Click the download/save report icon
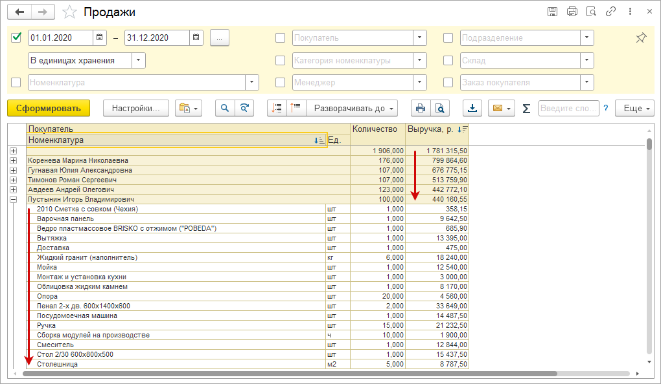This screenshot has height=384, width=661. point(472,108)
